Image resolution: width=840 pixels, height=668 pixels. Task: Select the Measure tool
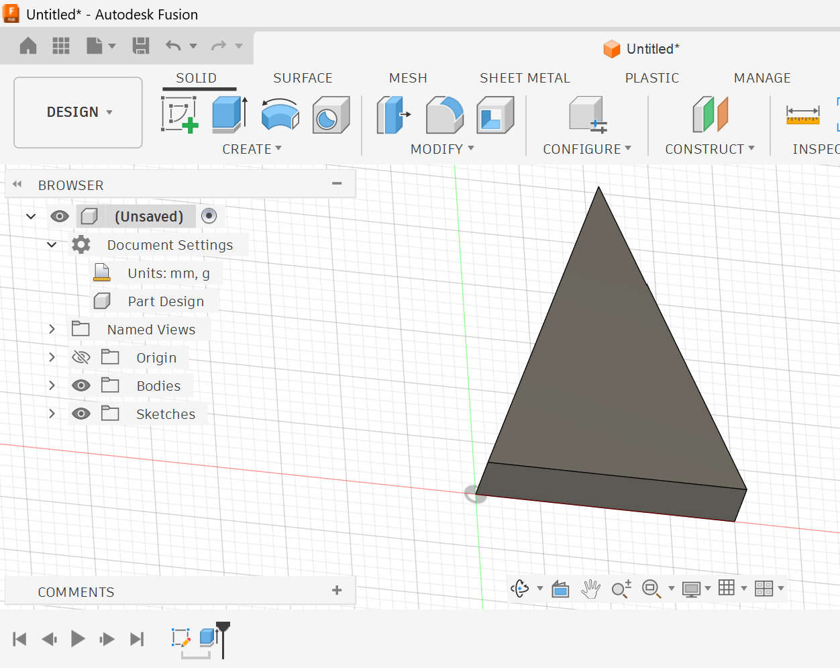coord(803,115)
